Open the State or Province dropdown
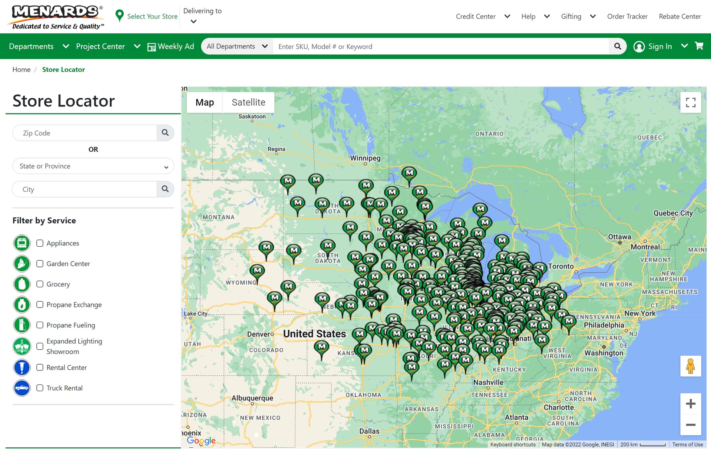Viewport: 711px width, 454px height. click(x=93, y=166)
